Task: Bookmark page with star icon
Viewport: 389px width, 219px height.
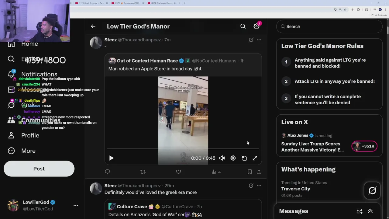Action: [x=345, y=10]
